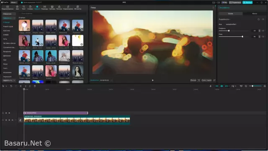Open the Фильтры filters tab

pos(59,8)
